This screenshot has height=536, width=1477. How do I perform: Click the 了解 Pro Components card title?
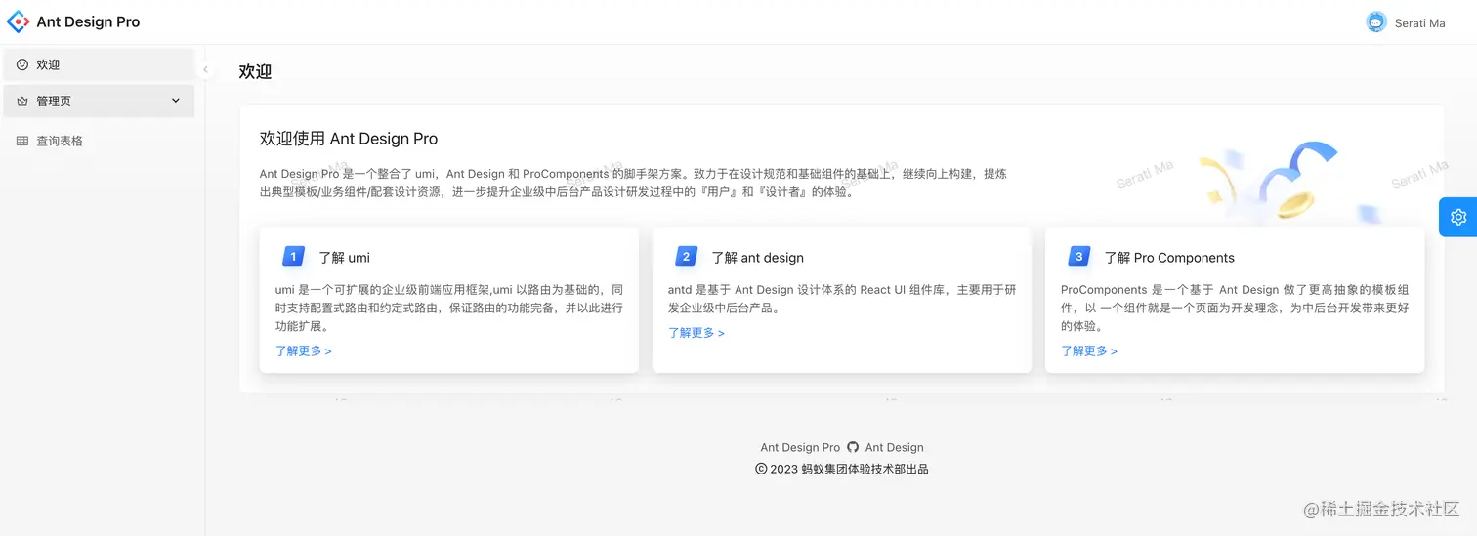point(1169,258)
